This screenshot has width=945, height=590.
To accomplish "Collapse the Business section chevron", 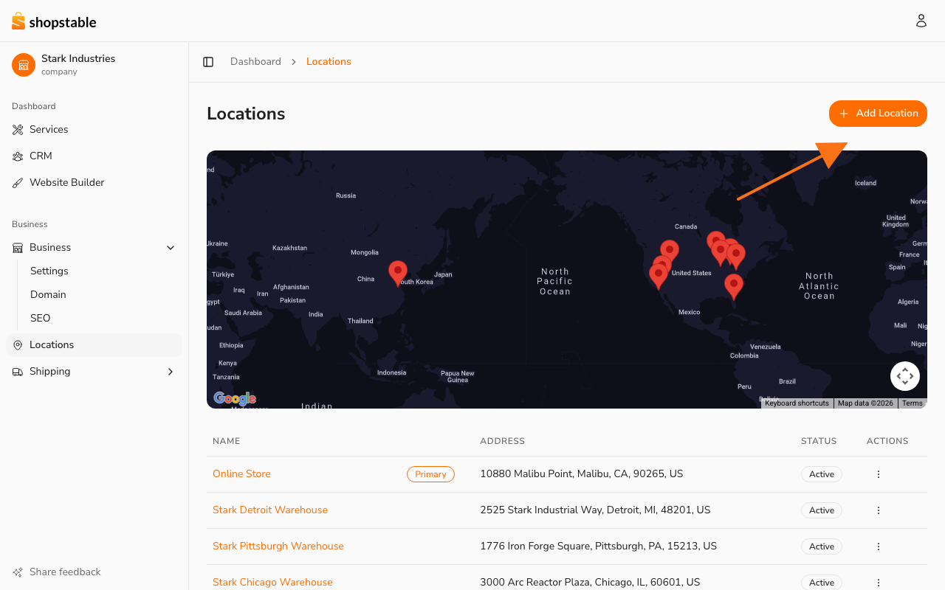I will click(x=171, y=248).
